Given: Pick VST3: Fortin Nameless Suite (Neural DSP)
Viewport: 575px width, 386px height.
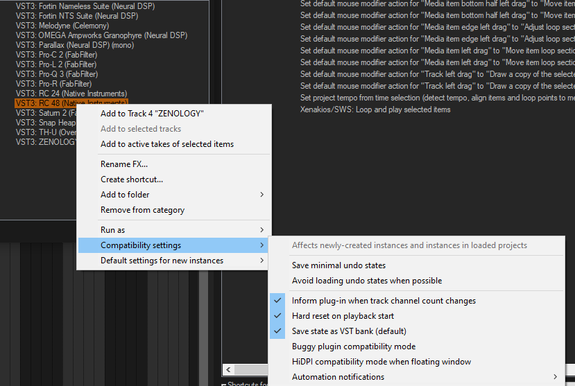Looking at the screenshot, I should click(85, 6).
